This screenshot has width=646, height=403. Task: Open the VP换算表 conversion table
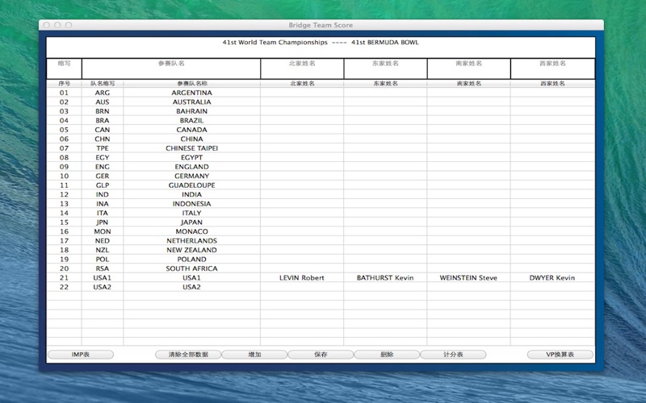point(560,355)
